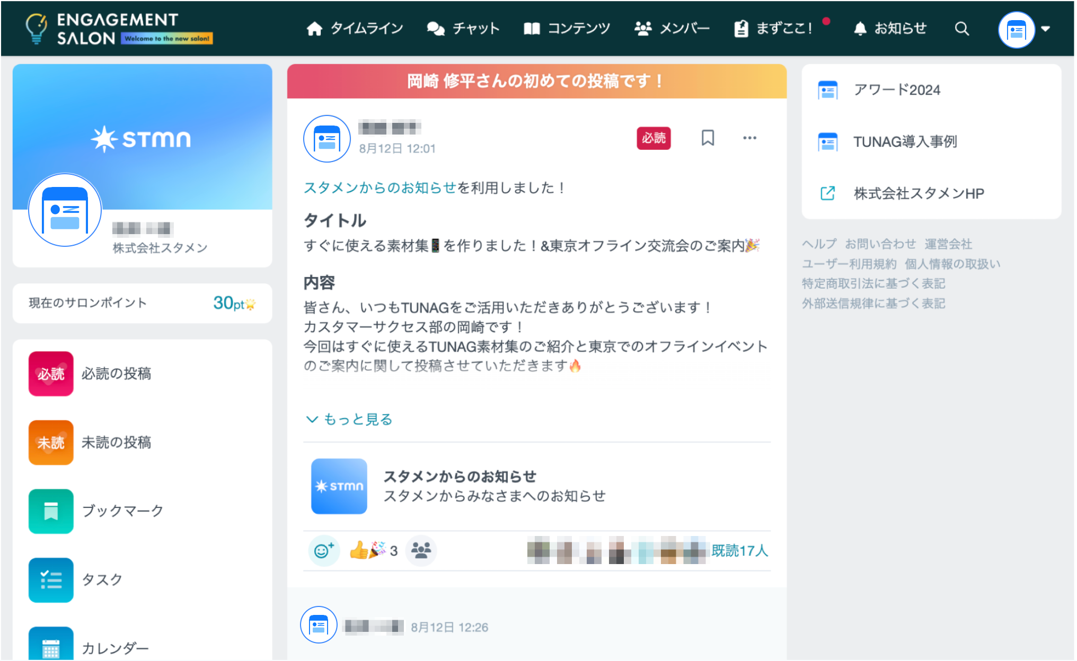
Task: Click the large profile avatar in sidebar
Action: (x=65, y=210)
